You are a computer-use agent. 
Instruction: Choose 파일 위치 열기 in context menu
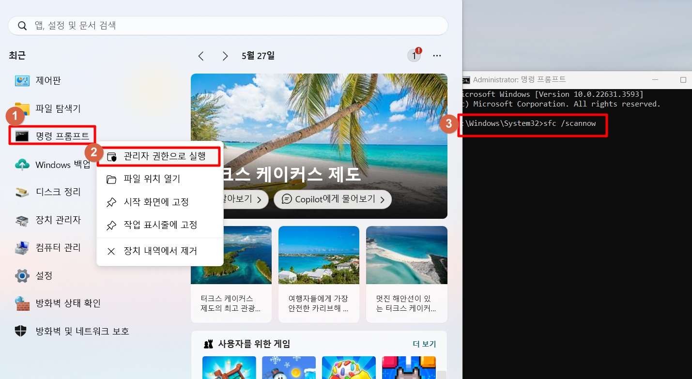[160, 179]
